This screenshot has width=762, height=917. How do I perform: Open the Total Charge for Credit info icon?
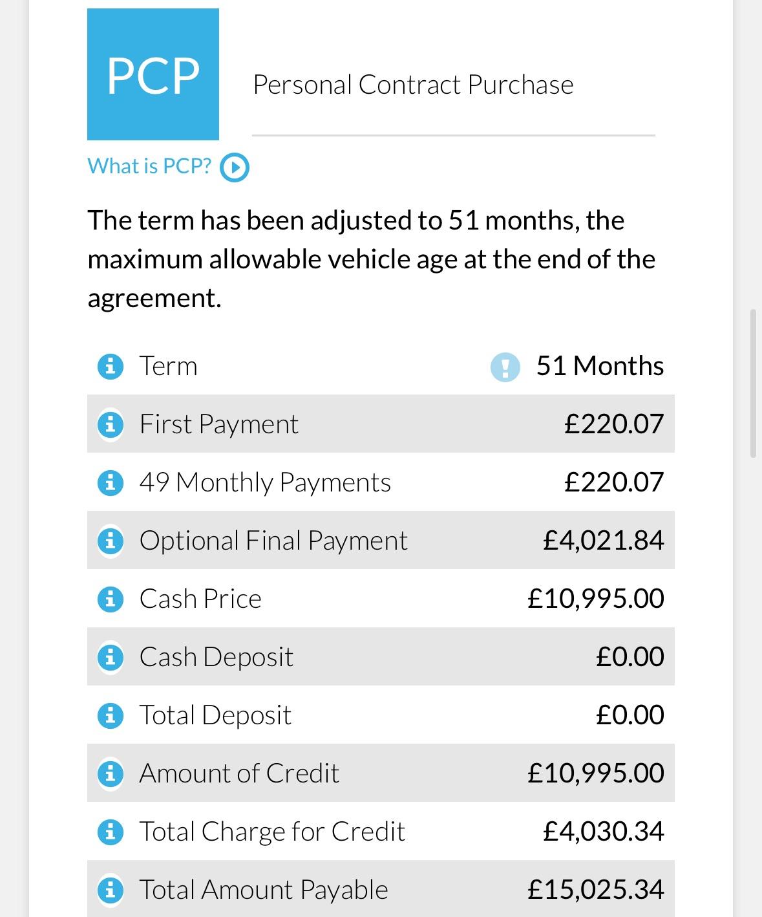tap(110, 832)
